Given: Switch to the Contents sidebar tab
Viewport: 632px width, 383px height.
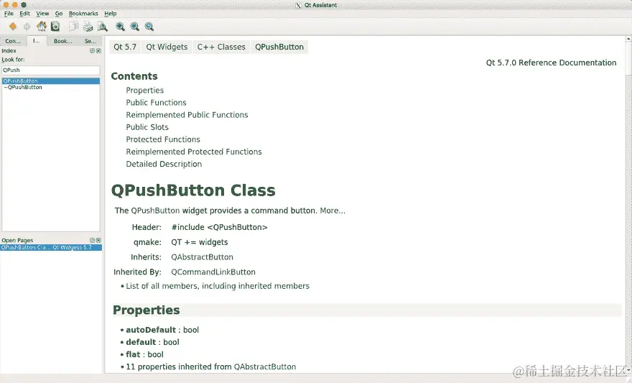Looking at the screenshot, I should (x=13, y=41).
